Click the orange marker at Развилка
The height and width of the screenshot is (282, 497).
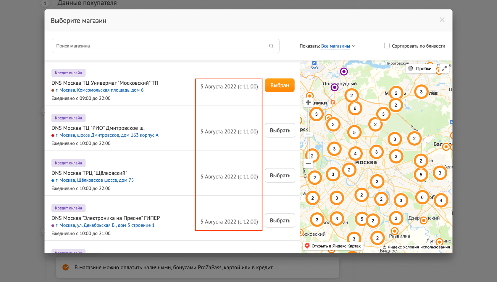(394, 231)
